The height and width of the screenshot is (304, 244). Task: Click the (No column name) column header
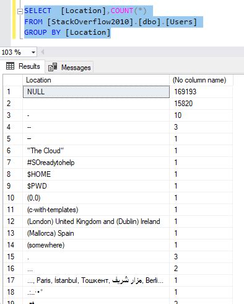click(x=201, y=80)
